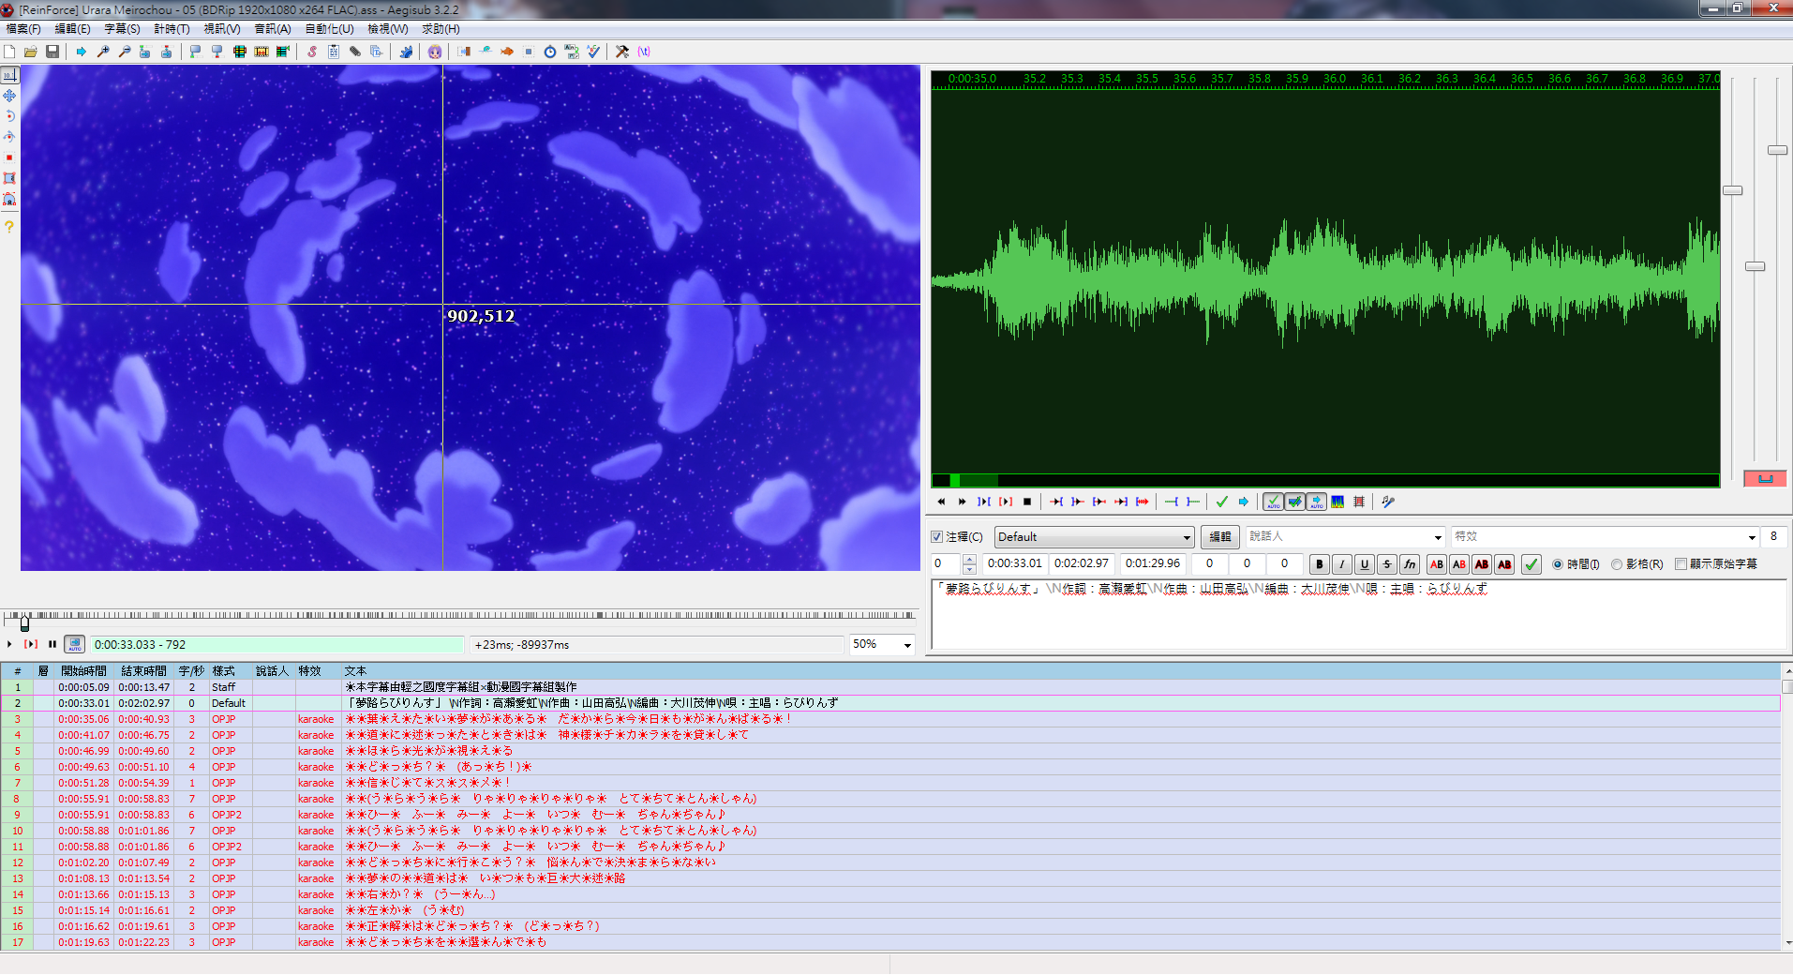Open Options hammer and wrench icon
Screen dimensions: 1793x975
(x=622, y=52)
